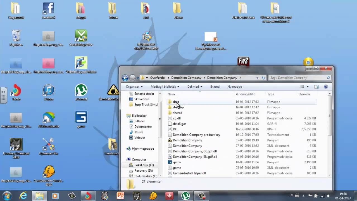Viewport: 357px width, 201px height.
Task: Open recent pages dropdown beside forward button
Action: (x=138, y=78)
